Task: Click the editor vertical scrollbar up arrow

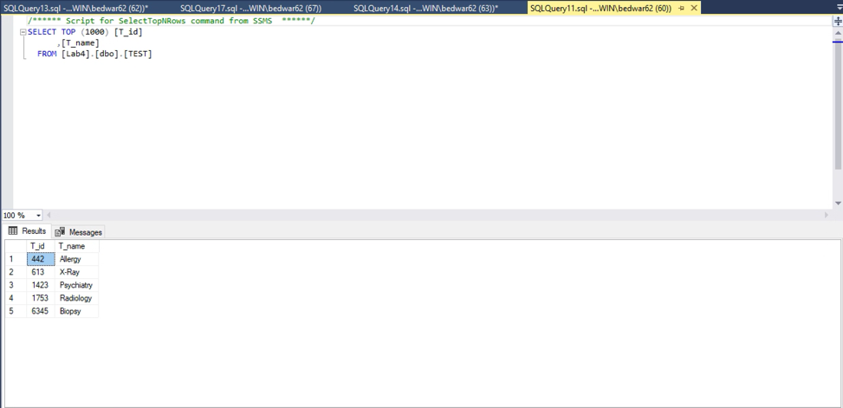Action: (838, 32)
